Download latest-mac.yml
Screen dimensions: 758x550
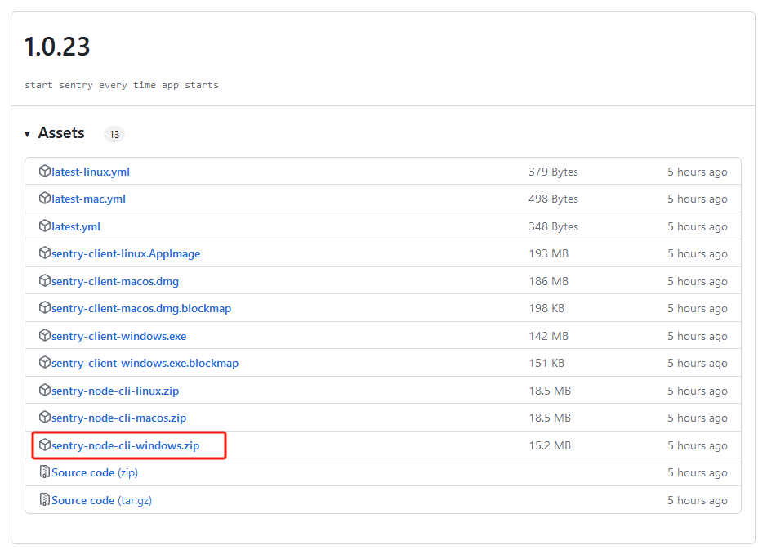[88, 199]
